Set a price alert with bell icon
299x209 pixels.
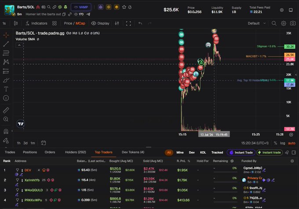[130, 7]
